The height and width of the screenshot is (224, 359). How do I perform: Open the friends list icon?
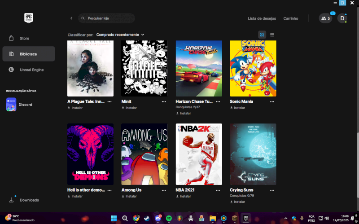325,18
